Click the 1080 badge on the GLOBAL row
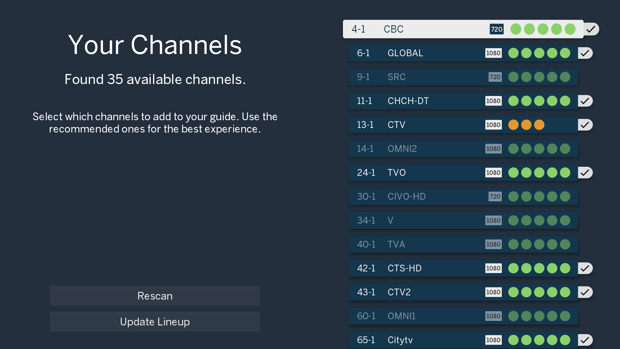Image resolution: width=620 pixels, height=349 pixels. point(493,53)
